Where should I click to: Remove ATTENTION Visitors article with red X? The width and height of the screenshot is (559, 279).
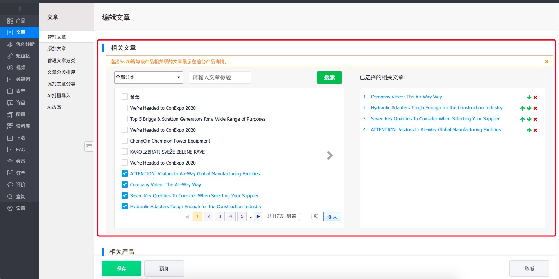535,130
